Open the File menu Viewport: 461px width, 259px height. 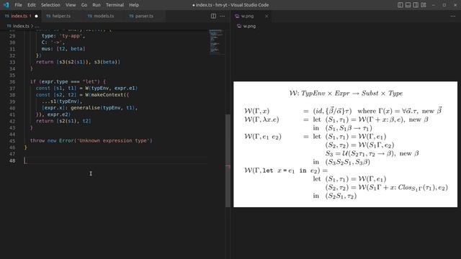18,5
